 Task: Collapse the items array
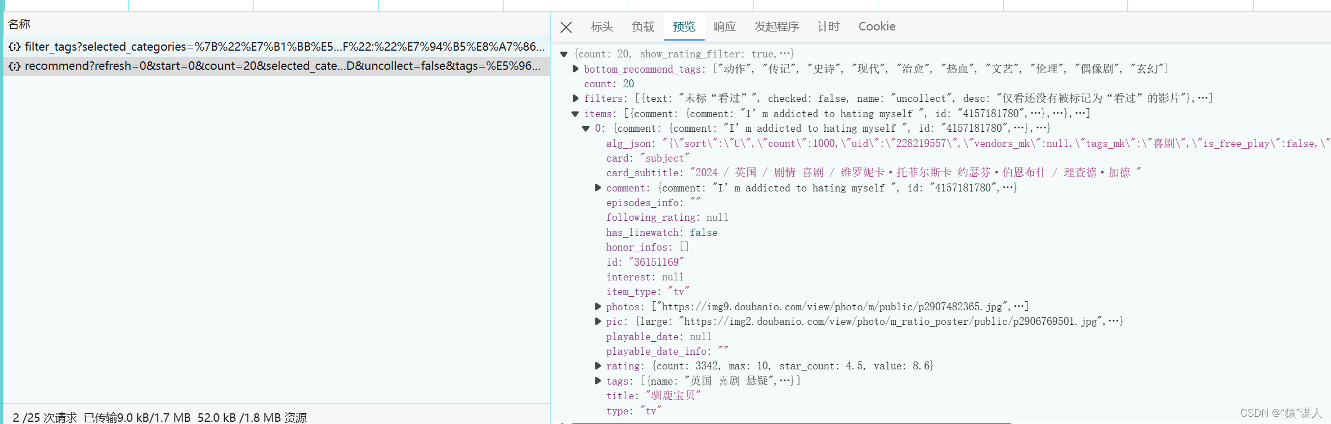pos(575,113)
